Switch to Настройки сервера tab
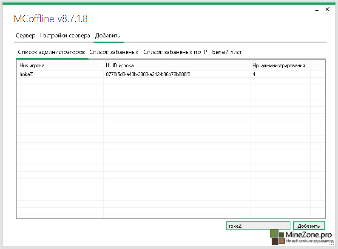338x249 pixels. pos(65,36)
